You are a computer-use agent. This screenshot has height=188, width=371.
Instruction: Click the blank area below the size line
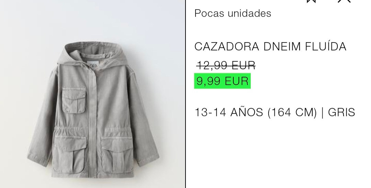click(278, 153)
